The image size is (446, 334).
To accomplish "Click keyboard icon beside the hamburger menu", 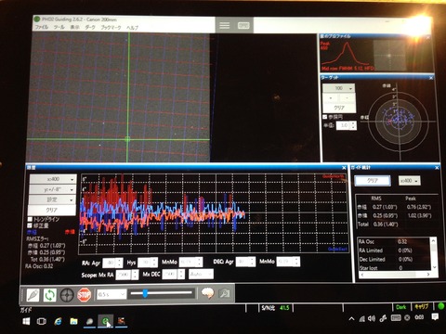I will [243, 25].
